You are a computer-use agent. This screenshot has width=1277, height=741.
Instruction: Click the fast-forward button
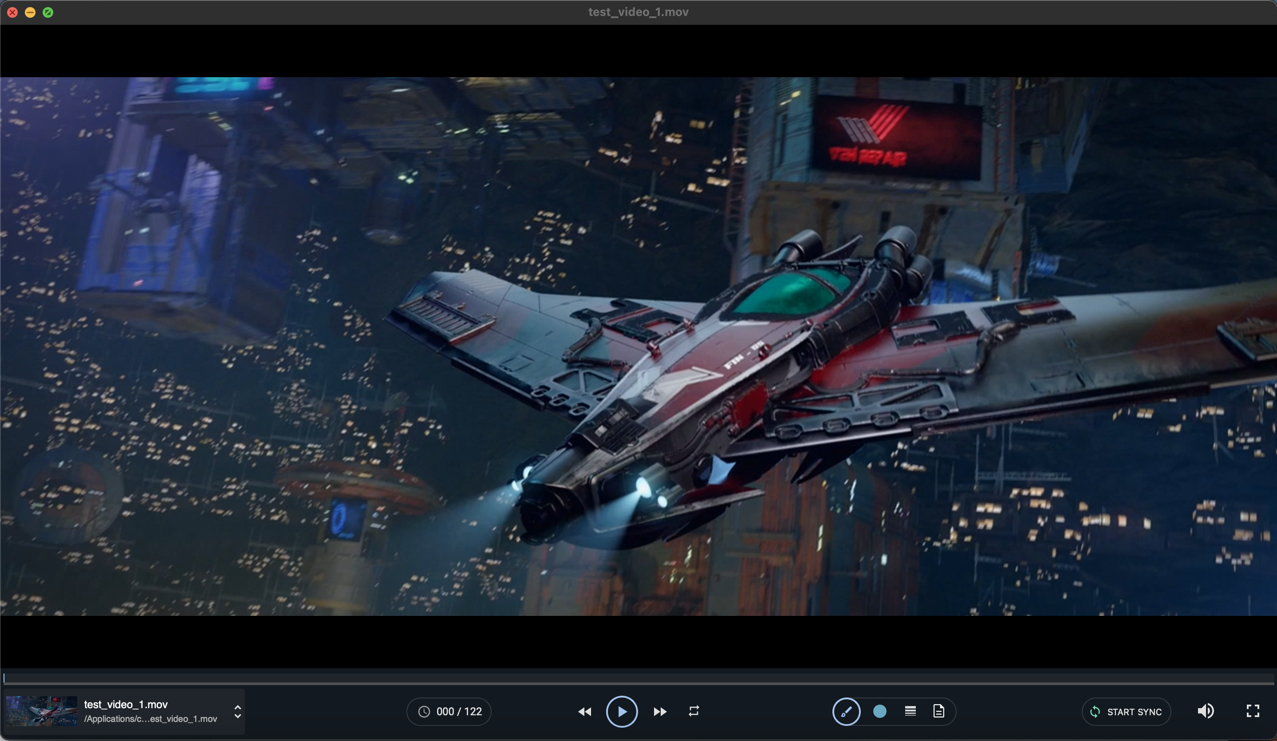coord(659,712)
